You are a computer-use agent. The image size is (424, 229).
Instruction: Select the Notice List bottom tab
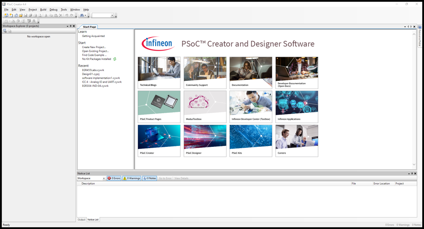[93, 220]
